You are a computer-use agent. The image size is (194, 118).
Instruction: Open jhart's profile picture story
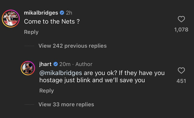coord(28,68)
